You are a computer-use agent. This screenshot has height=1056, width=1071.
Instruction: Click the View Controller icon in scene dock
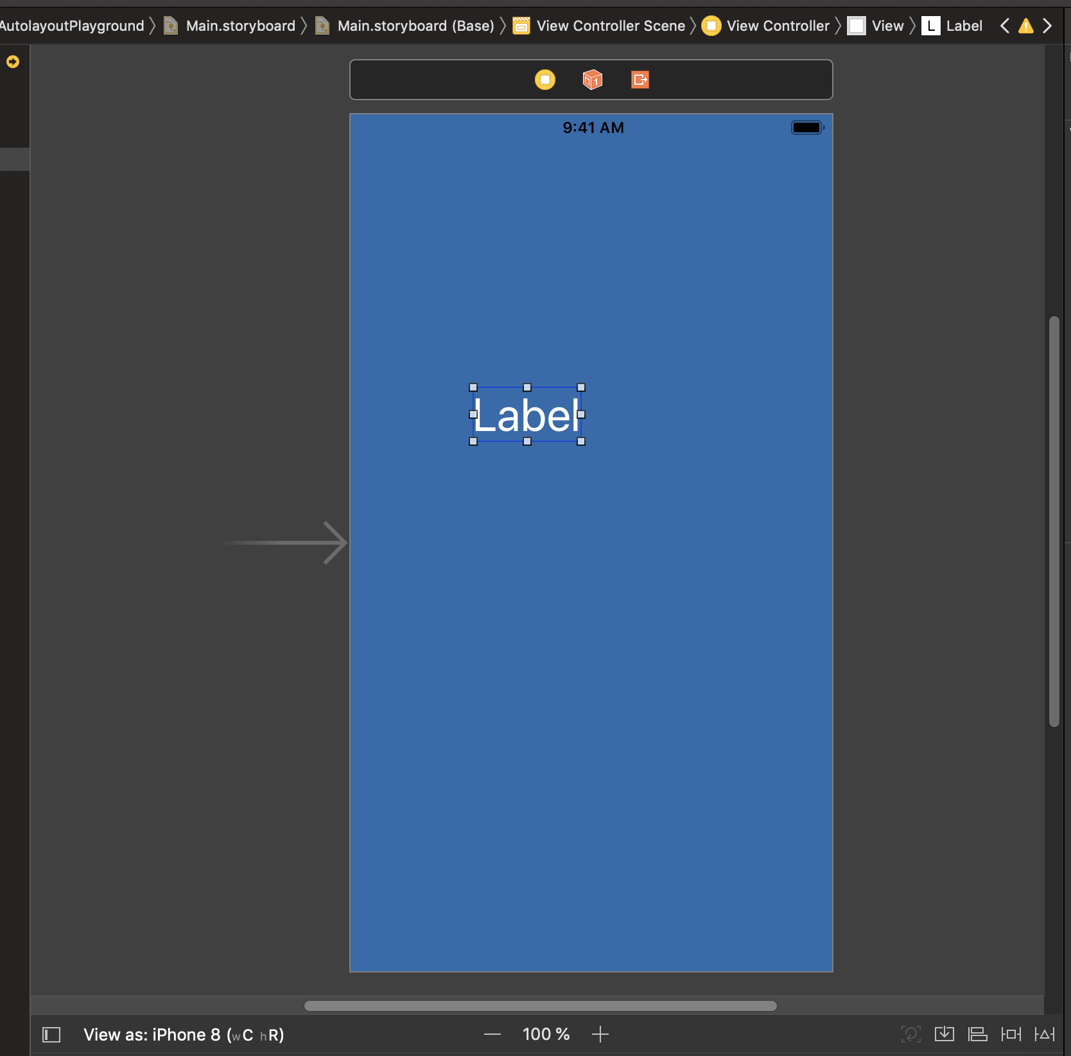pyautogui.click(x=544, y=80)
